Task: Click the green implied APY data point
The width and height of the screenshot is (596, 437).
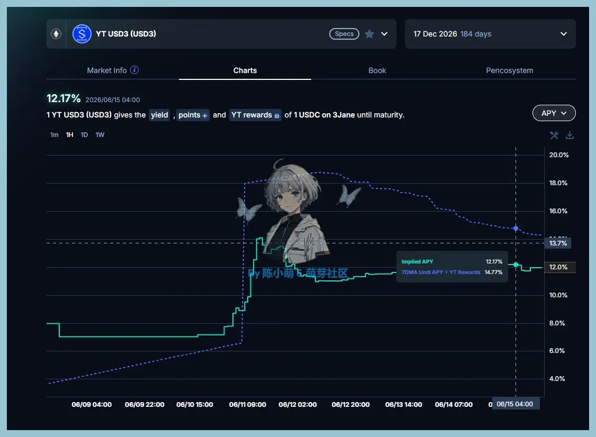Action: [x=516, y=265]
